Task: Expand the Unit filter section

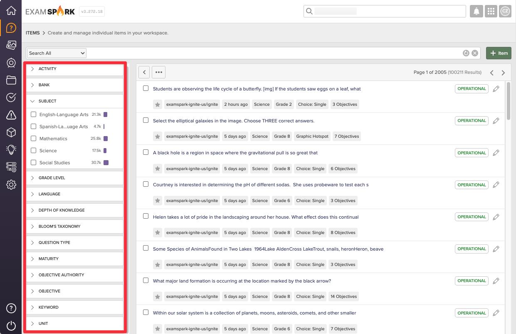Action: (75, 324)
